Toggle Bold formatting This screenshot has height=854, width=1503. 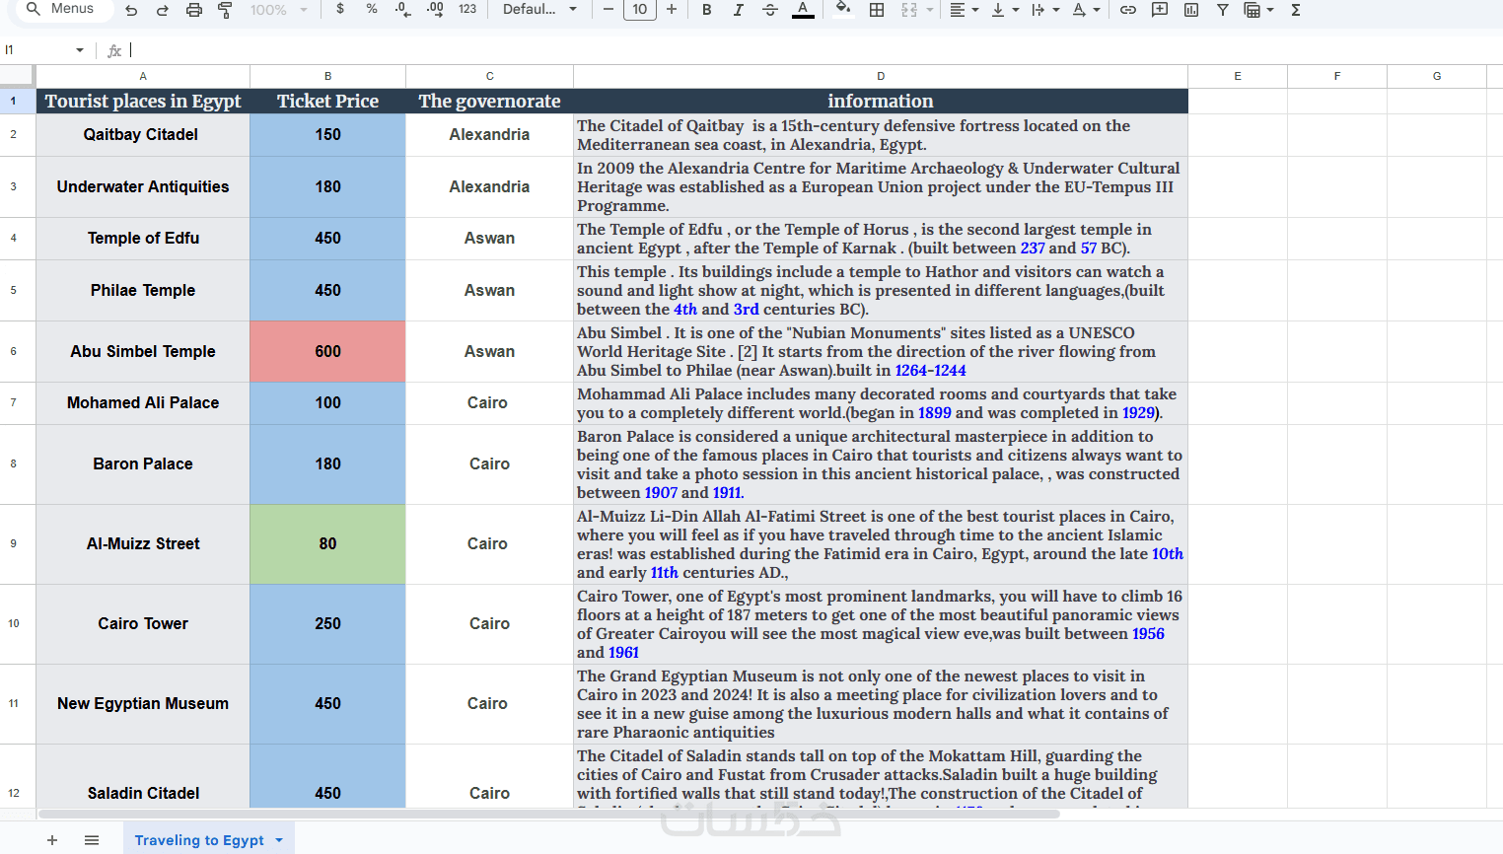point(706,9)
